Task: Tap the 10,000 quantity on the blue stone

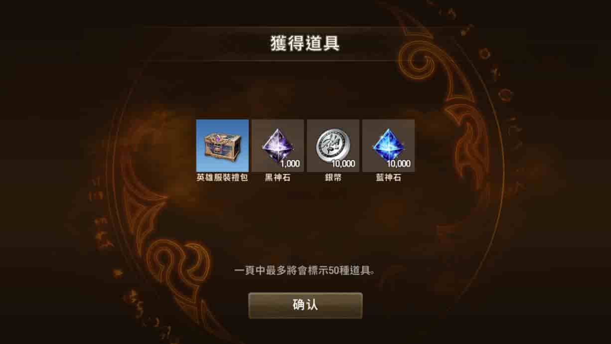Action: pos(399,164)
